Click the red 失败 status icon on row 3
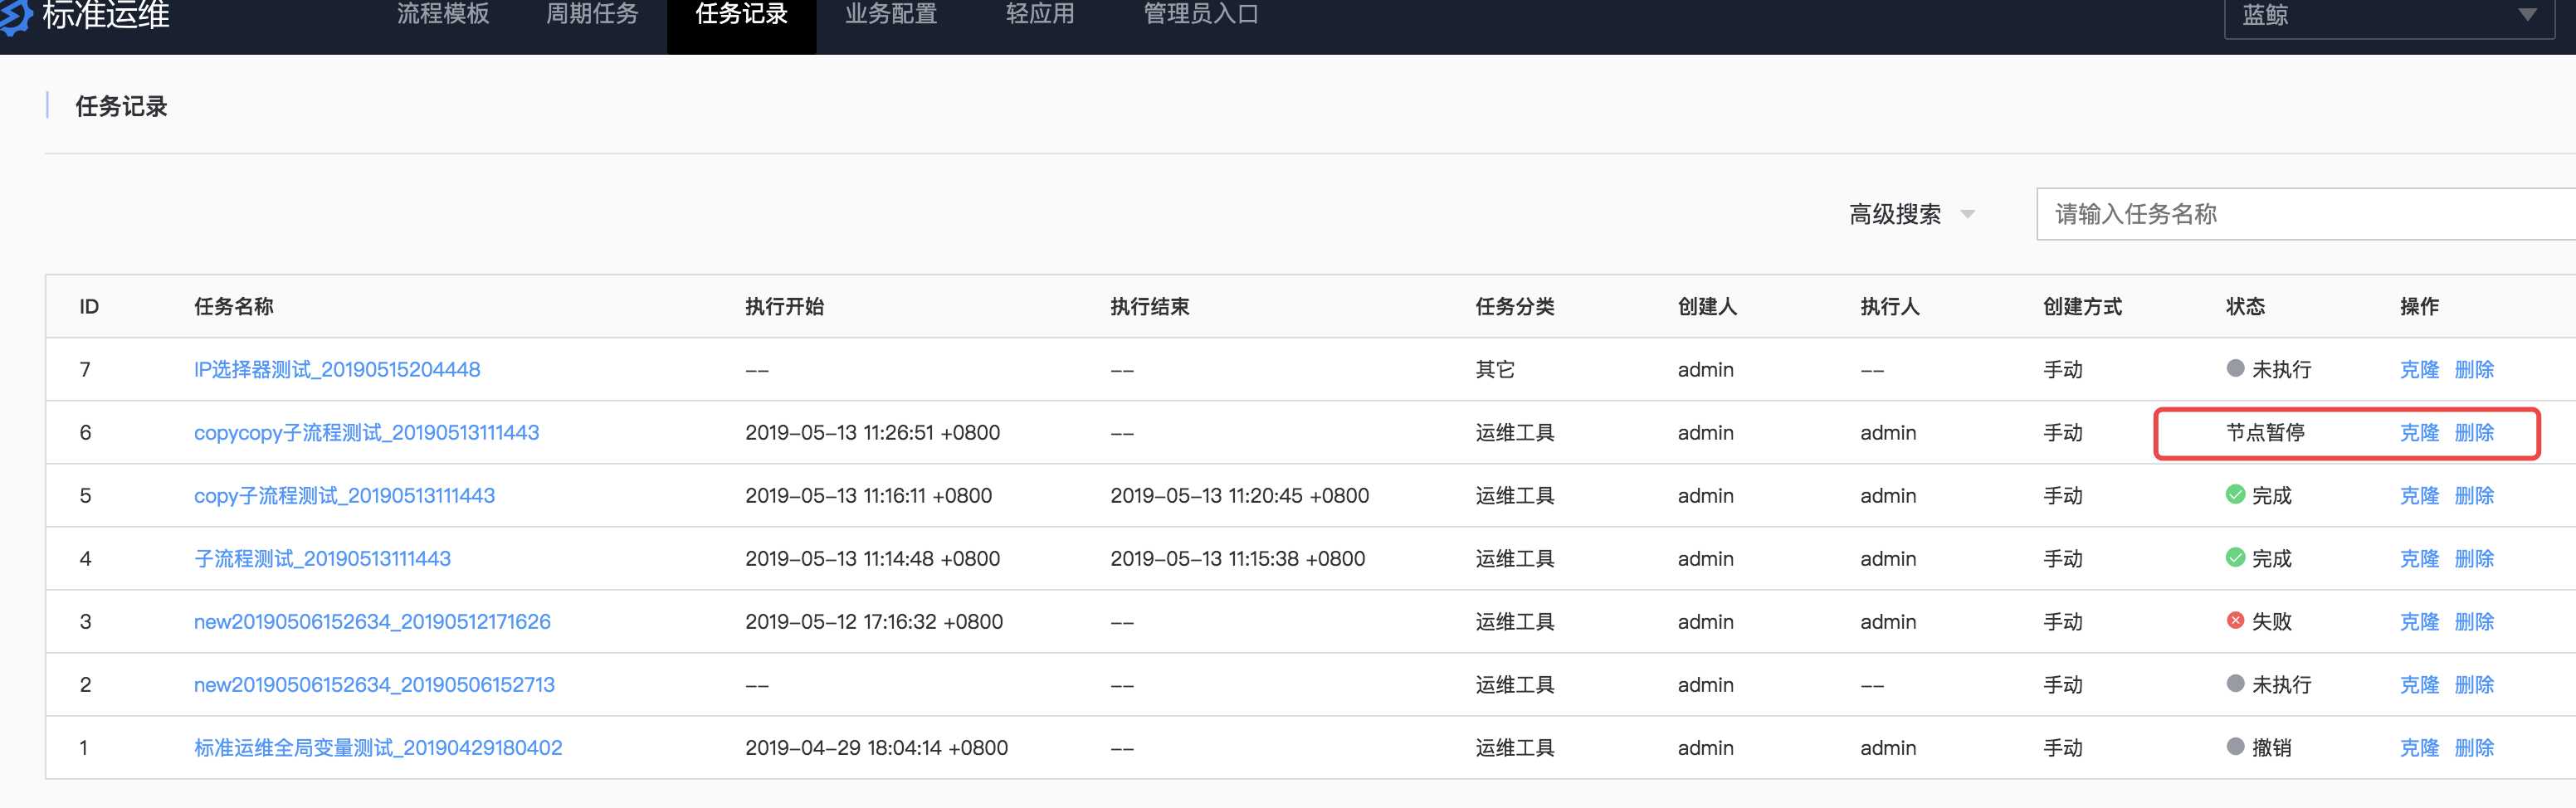 coord(2236,621)
